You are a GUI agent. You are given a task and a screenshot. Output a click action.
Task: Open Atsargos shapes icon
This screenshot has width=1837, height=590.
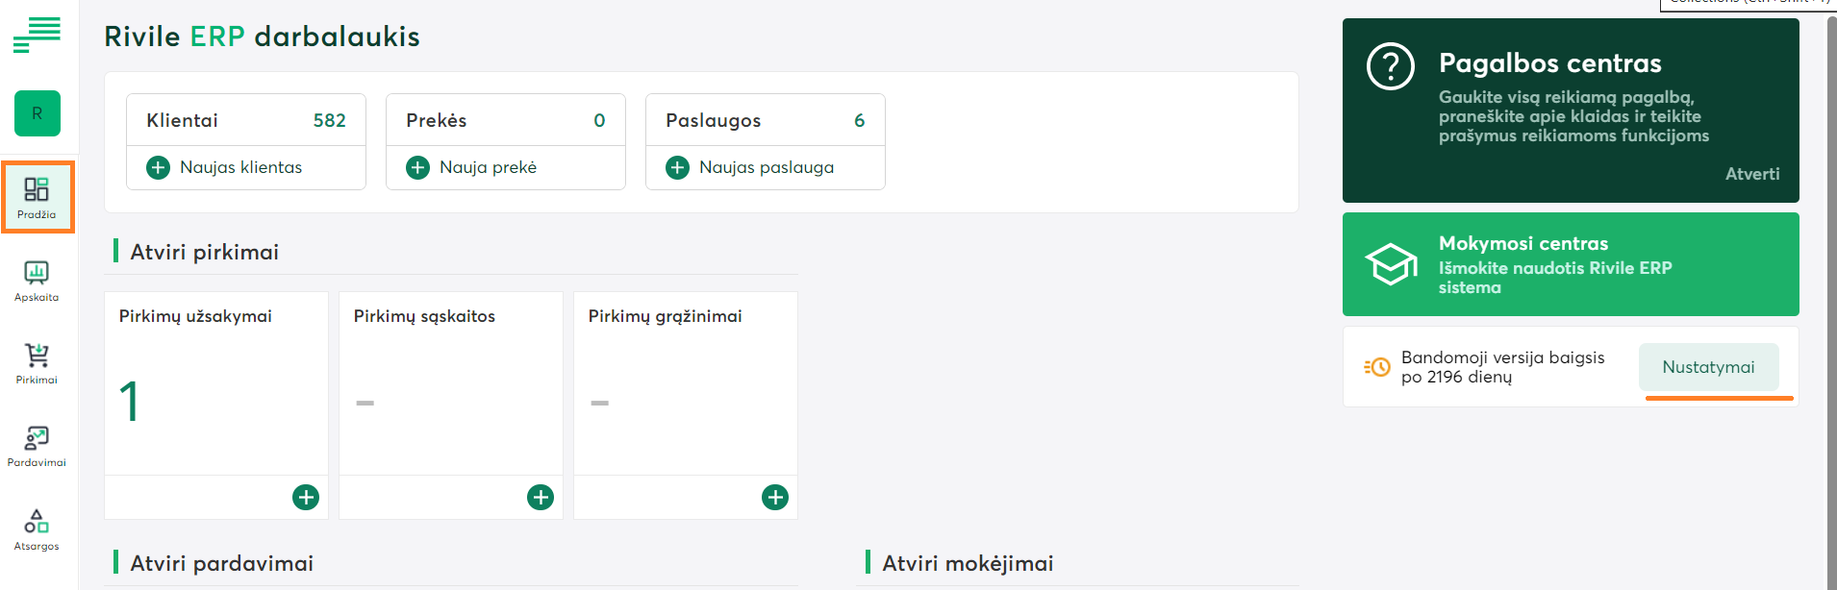click(37, 529)
